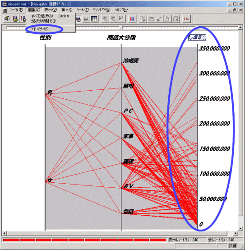245x250 pixels.
Task: Select the 商品大分類 axis header
Action: [121, 38]
